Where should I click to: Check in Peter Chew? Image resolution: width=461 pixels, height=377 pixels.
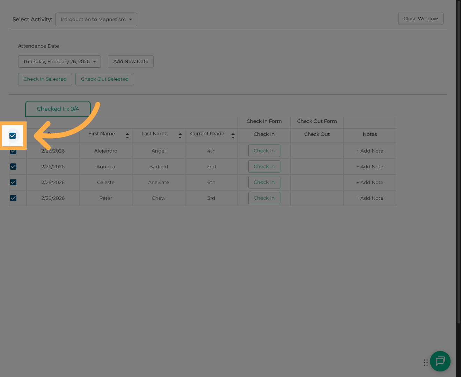click(264, 198)
